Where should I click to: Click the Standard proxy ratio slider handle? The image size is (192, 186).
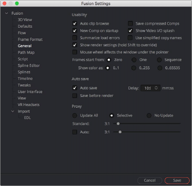[118, 124]
